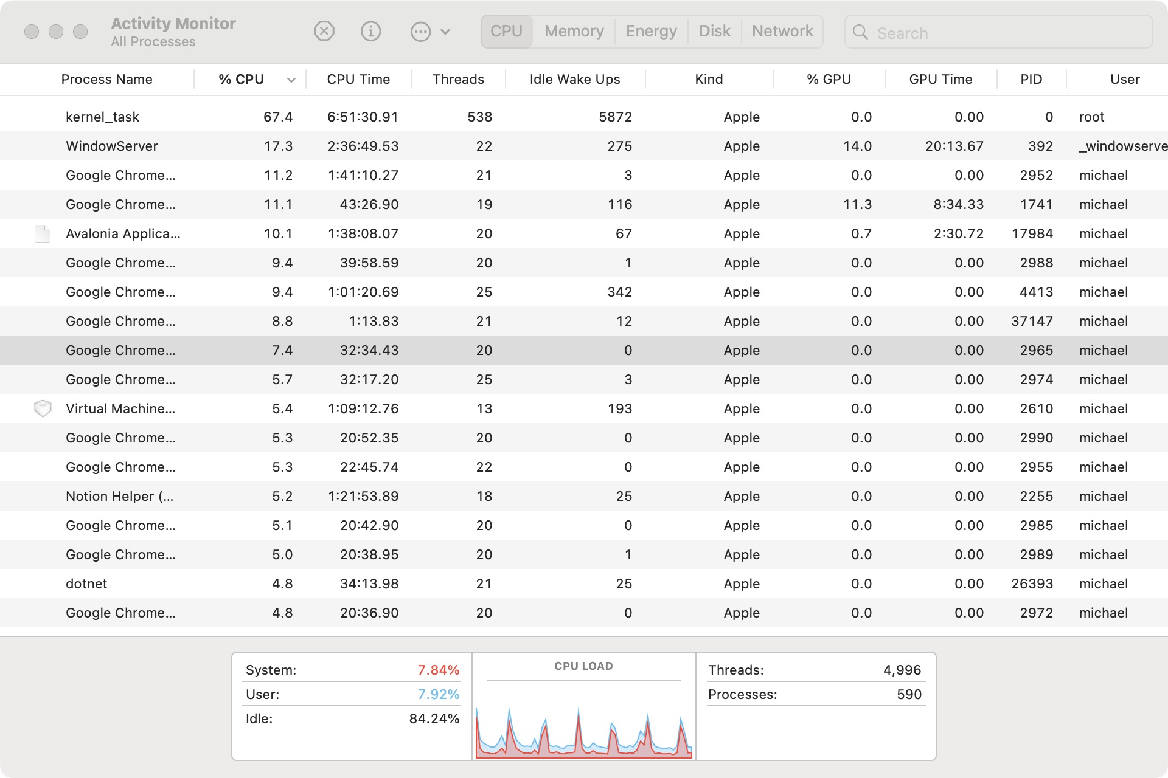1168x778 pixels.
Task: Expand the chevron beside the ellipsis button
Action: coord(445,32)
